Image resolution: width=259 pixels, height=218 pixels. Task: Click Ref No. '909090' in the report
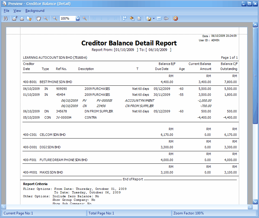coord(62,89)
